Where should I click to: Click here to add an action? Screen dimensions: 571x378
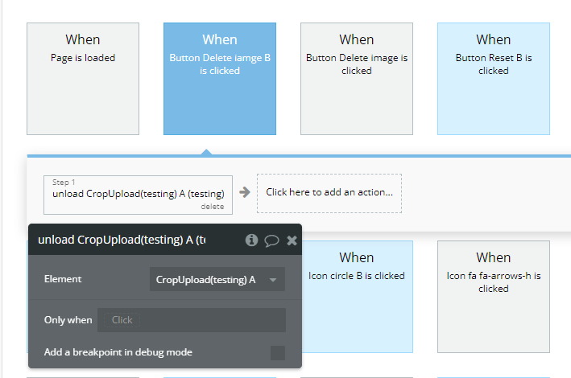point(329,192)
